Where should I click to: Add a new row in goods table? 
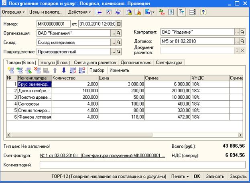10,70
